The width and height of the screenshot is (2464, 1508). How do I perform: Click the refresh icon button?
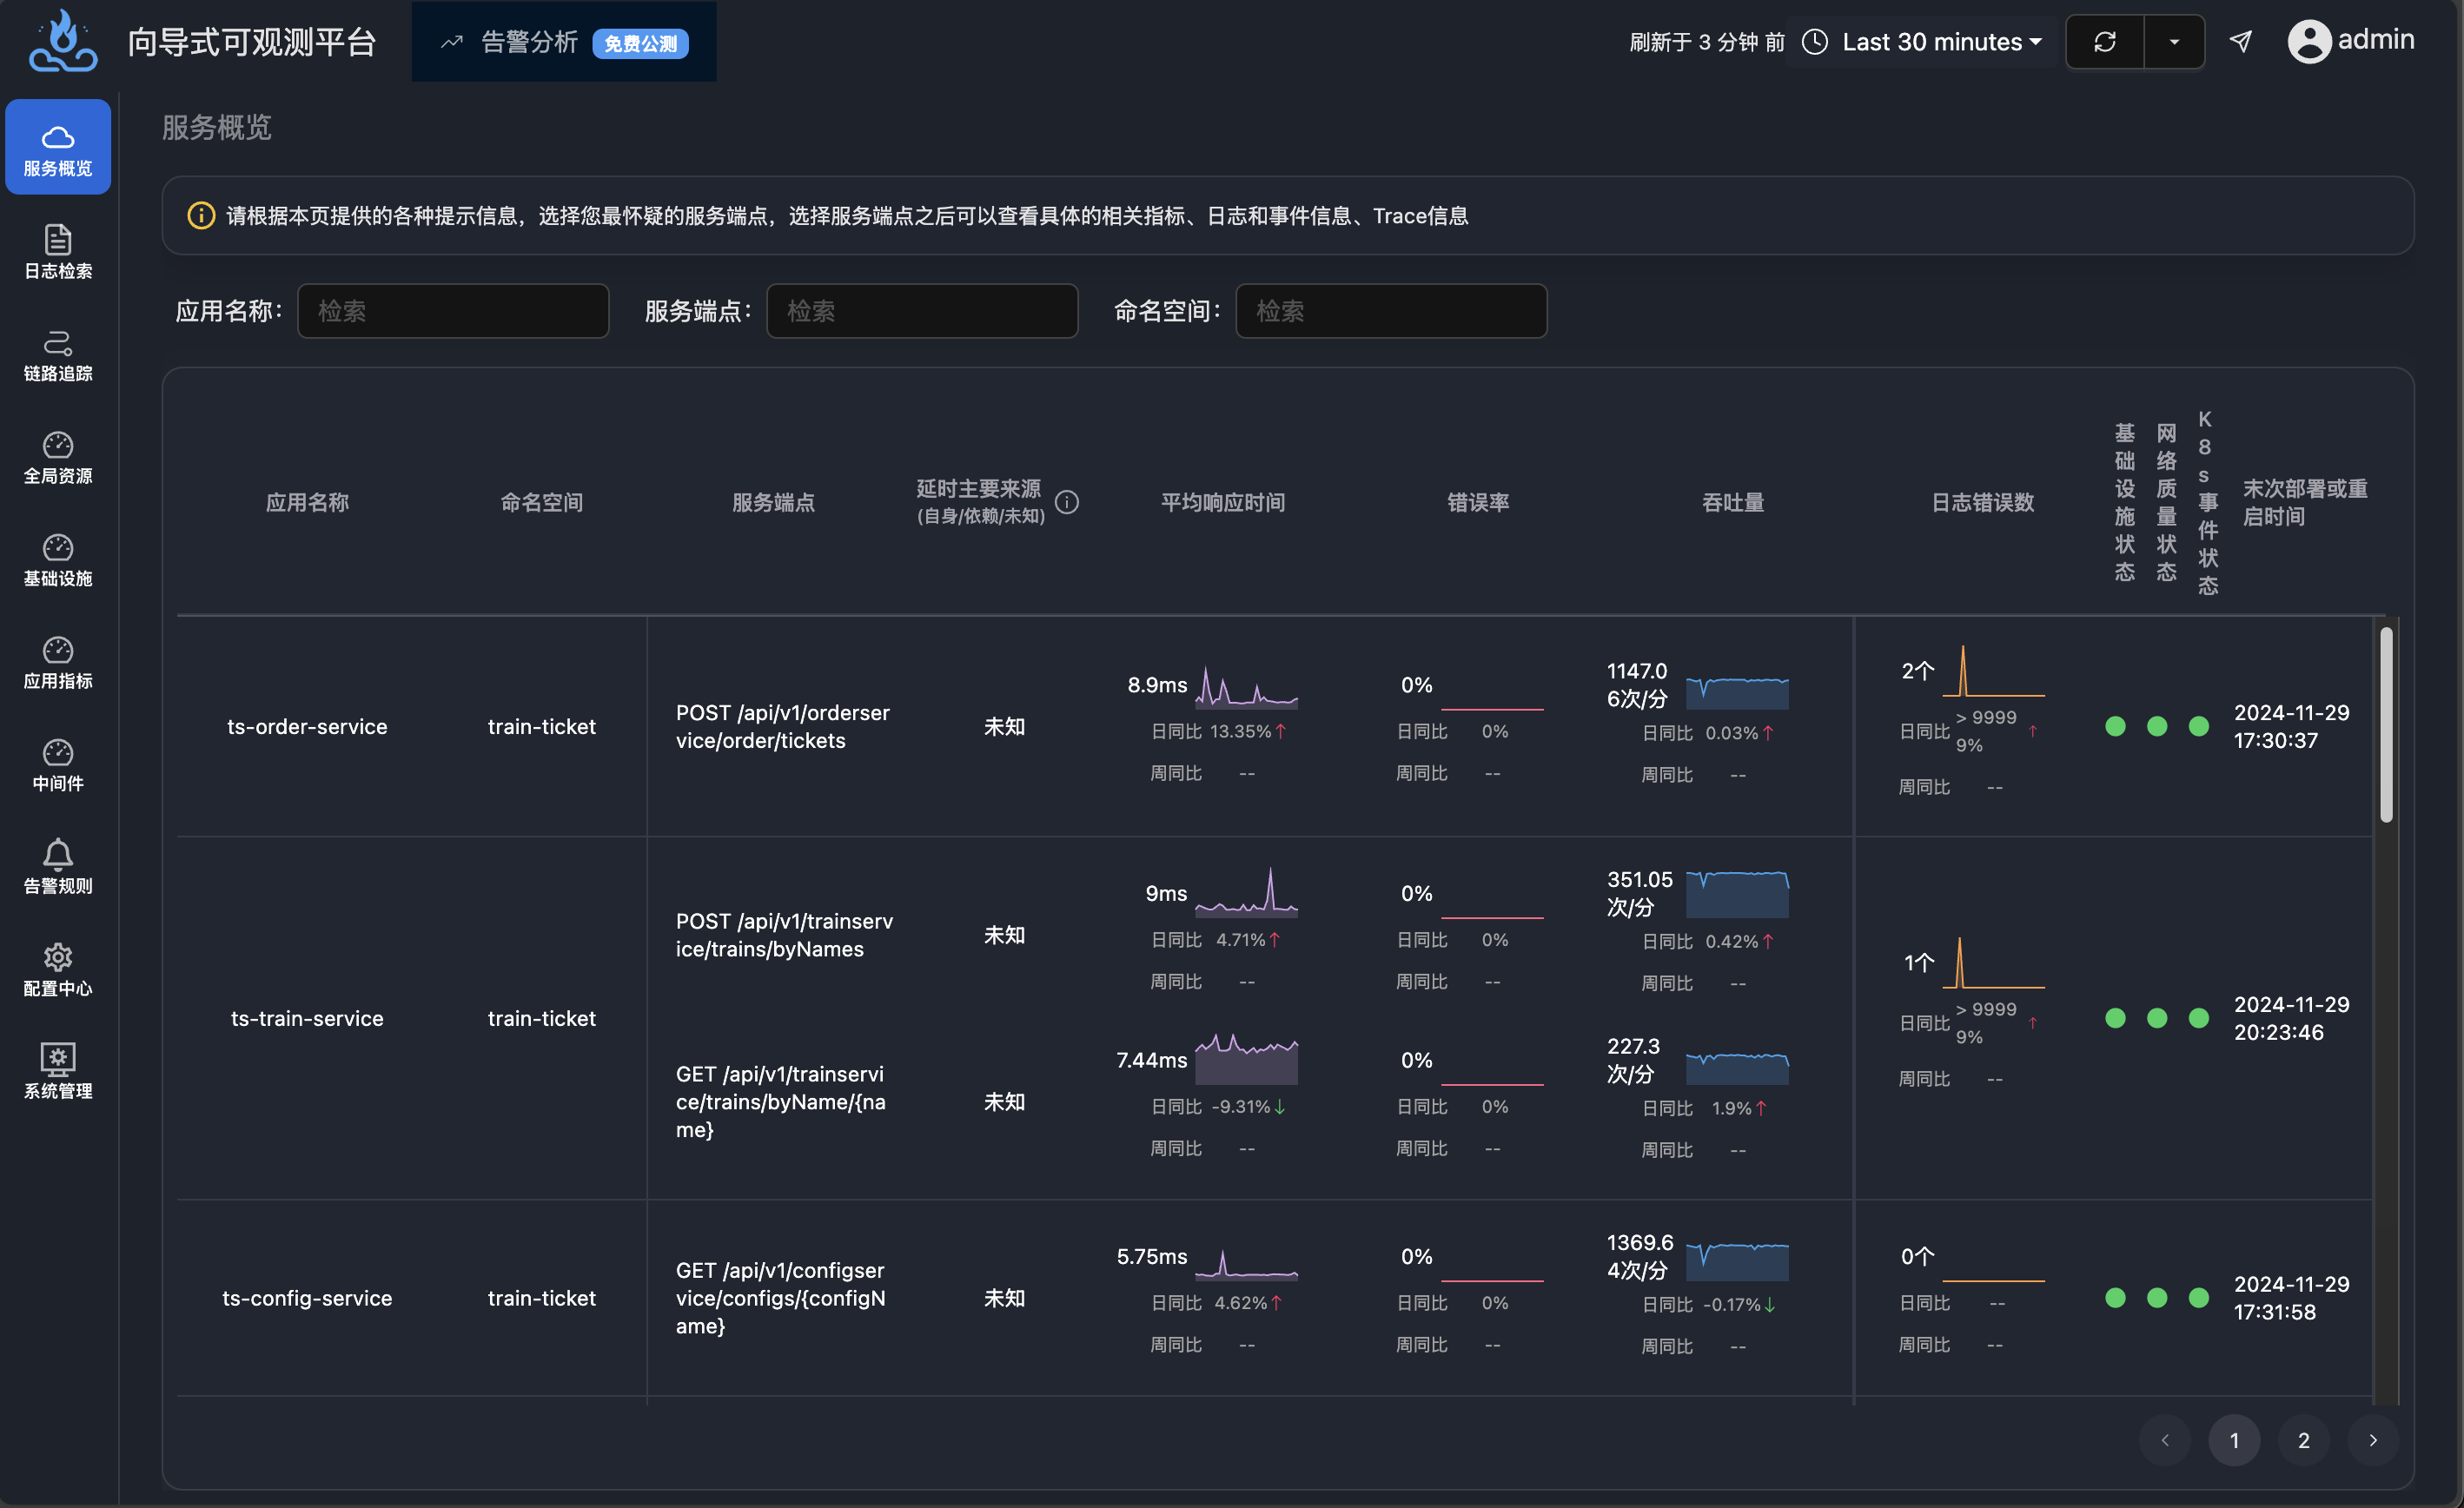click(2105, 42)
